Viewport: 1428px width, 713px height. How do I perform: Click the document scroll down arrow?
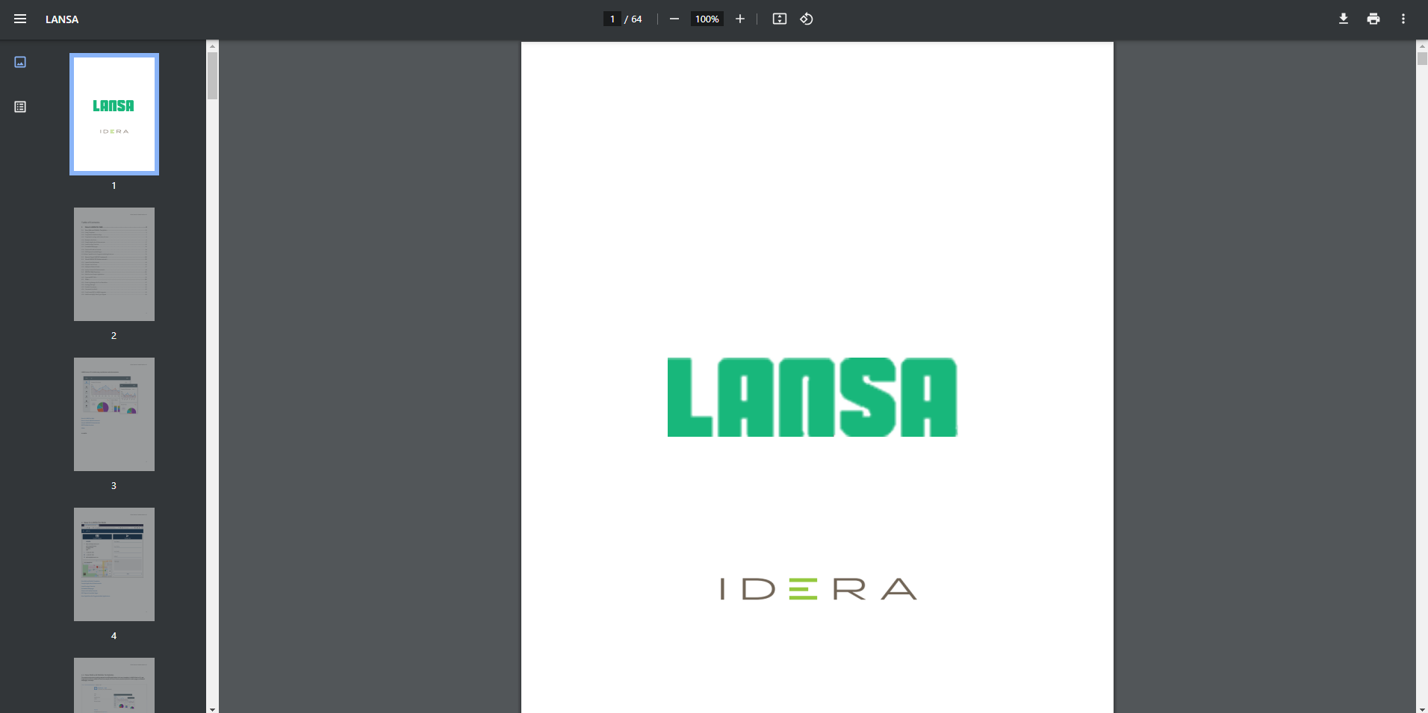point(1422,709)
